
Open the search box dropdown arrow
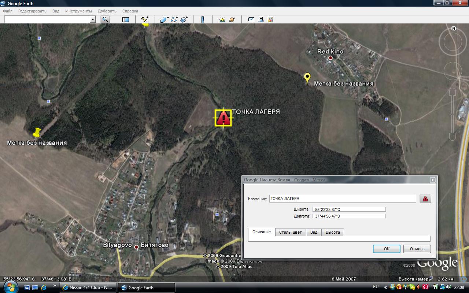92,19
